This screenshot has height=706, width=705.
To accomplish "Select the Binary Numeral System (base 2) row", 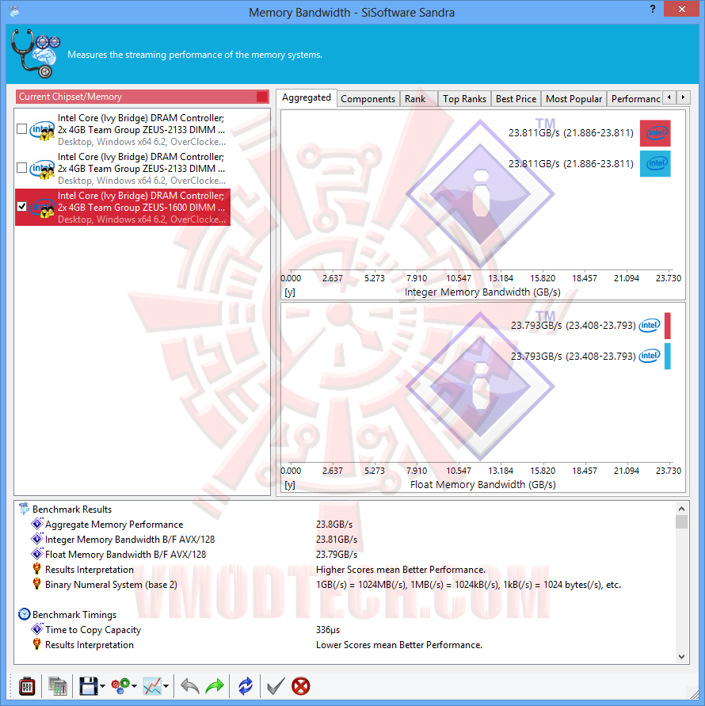I will tap(345, 585).
